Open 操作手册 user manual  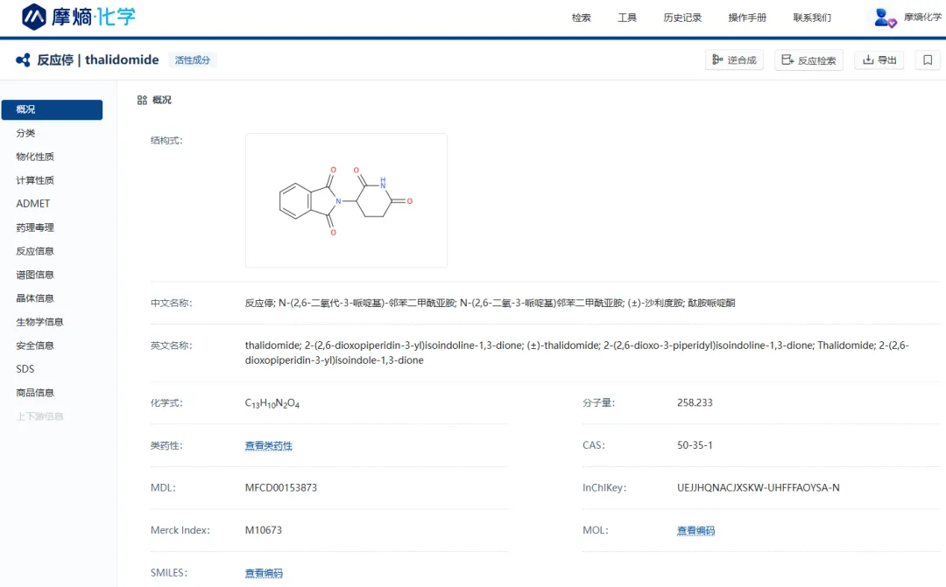click(x=747, y=17)
